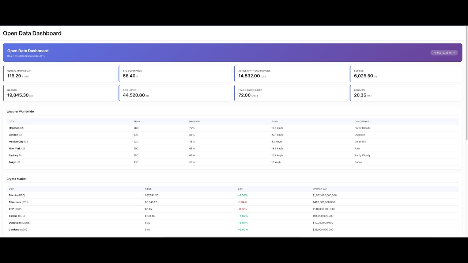Screen dimensions: 468x263
Task: Click the +6.67% change for Dogecoin
Action: coord(243,222)
